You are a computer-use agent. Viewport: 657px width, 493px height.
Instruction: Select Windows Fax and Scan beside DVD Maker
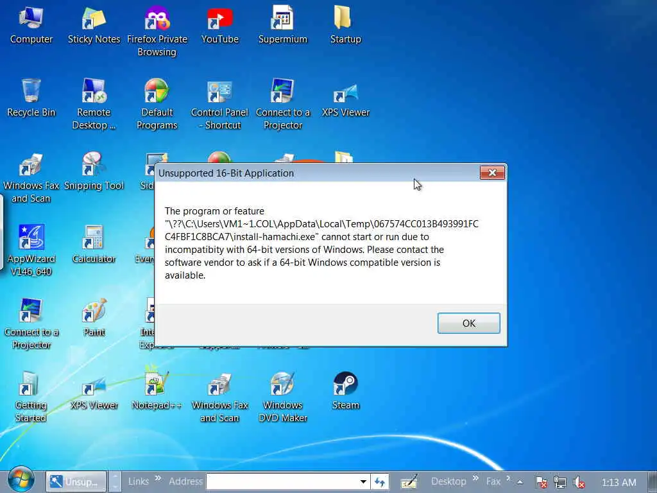(219, 397)
